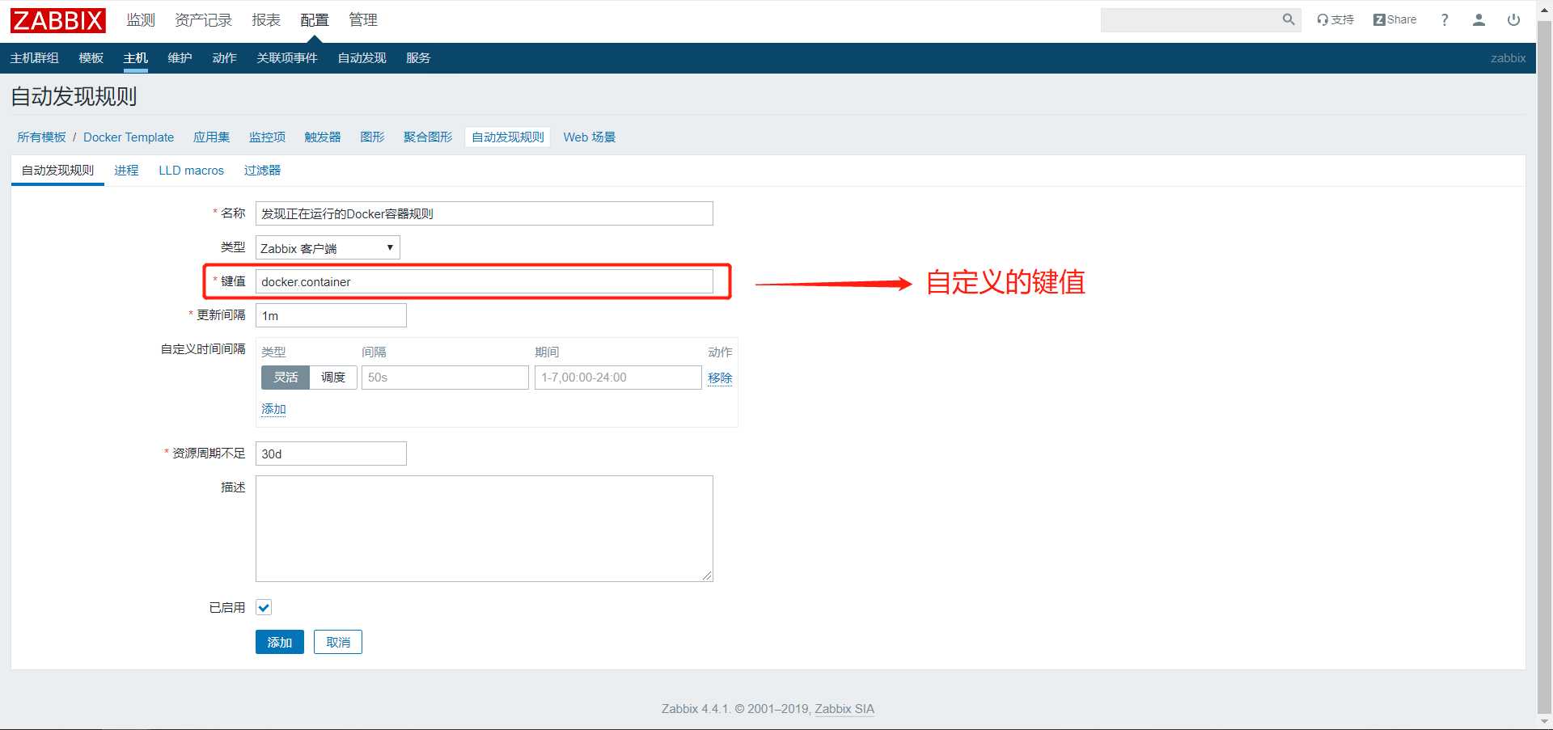Open the 监控项 link

coord(268,137)
